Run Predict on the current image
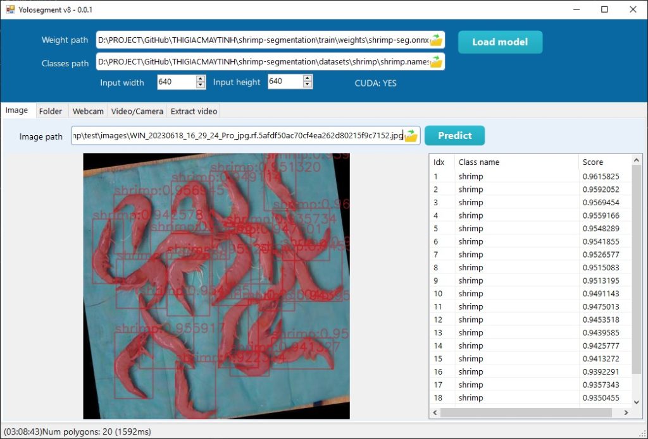The image size is (648, 439). (454, 135)
